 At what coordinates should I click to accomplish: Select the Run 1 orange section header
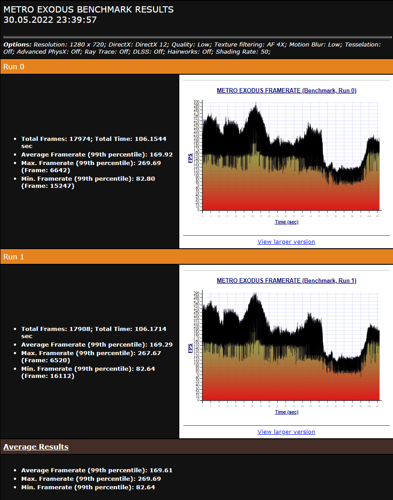[196, 257]
